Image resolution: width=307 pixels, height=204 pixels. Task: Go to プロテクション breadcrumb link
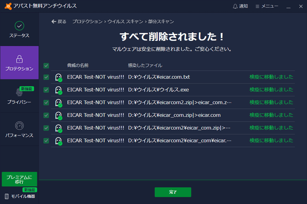point(87,22)
